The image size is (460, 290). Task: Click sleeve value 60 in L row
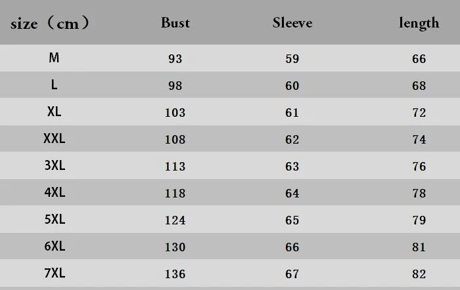292,86
